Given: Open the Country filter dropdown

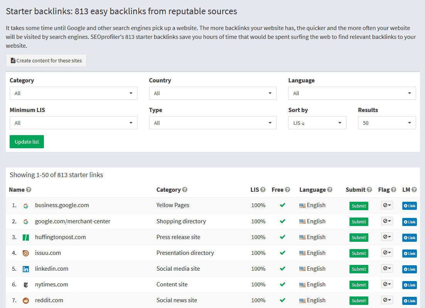Looking at the screenshot, I should [x=212, y=93].
